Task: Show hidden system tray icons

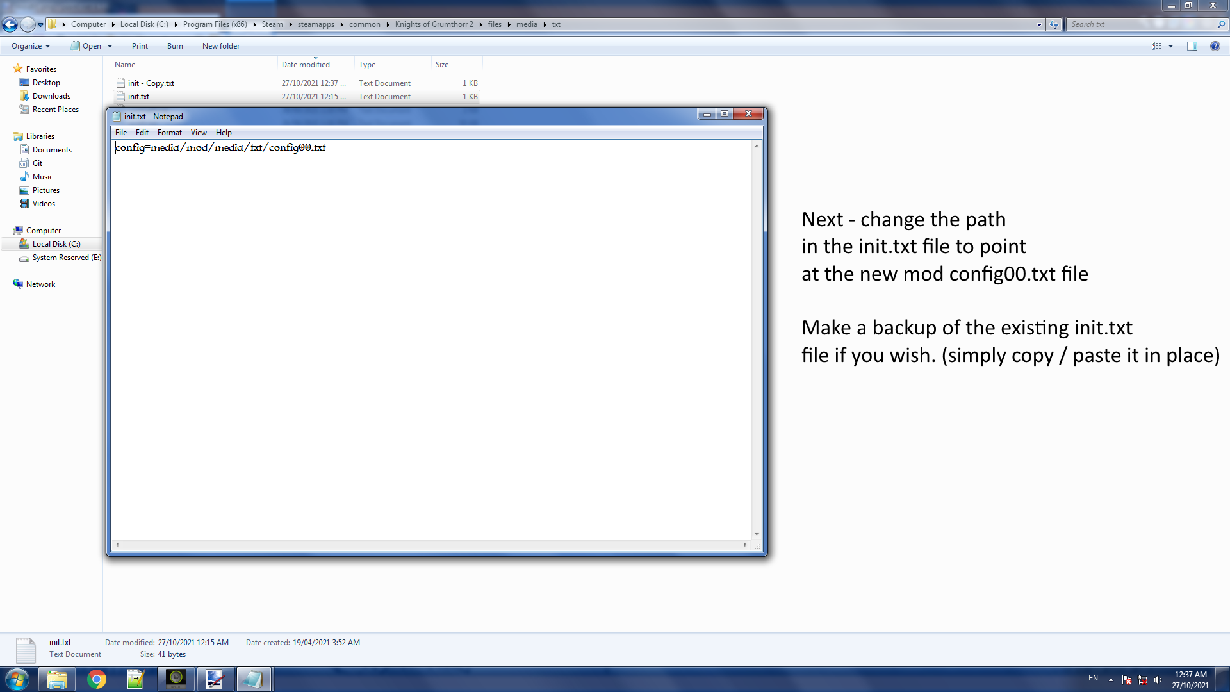Action: pos(1111,679)
